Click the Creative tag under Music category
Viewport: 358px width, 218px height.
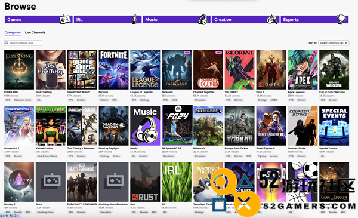(143, 156)
